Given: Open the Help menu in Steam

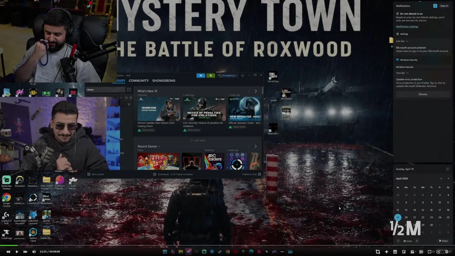Looking at the screenshot, I should click(x=128, y=75).
